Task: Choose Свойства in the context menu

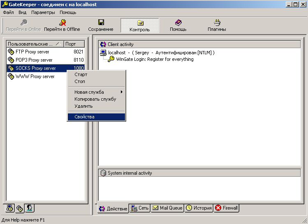Action: coord(96,117)
